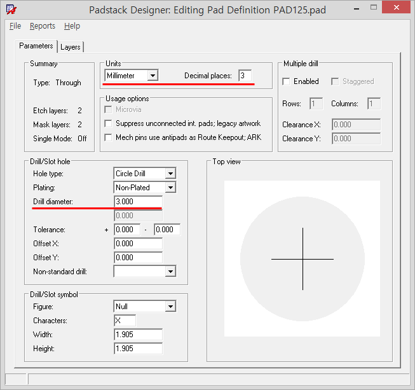Switch to the Parameters tab
The image size is (415, 390).
click(36, 46)
